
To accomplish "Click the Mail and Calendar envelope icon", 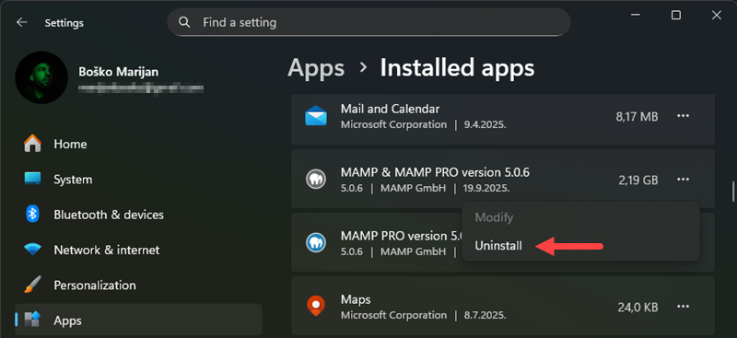I will pos(315,116).
